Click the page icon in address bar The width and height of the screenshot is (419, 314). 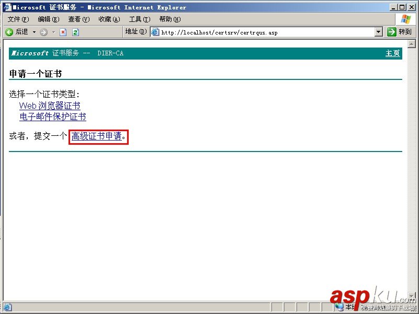click(x=155, y=32)
